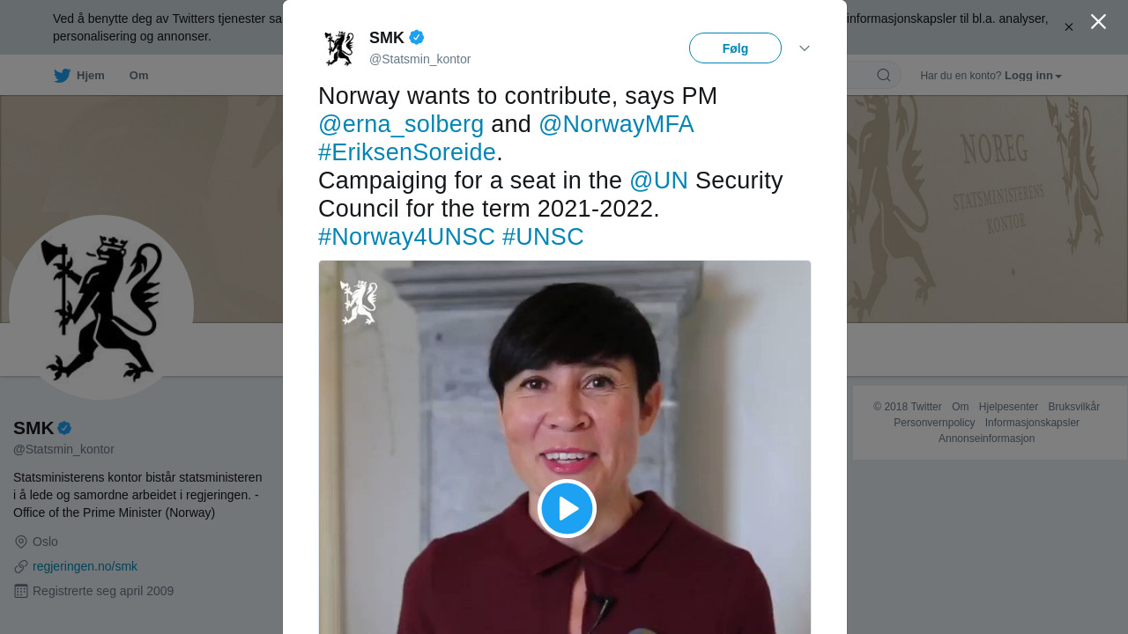Click the #EriksenSoreide hashtag
The width and height of the screenshot is (1128, 634).
click(x=407, y=152)
